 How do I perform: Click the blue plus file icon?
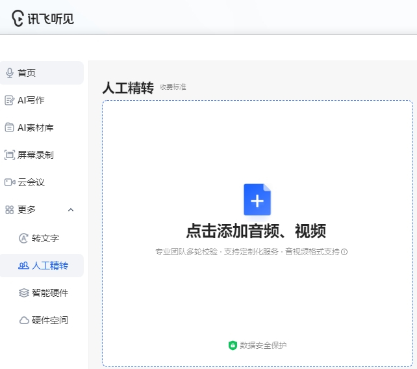click(257, 200)
